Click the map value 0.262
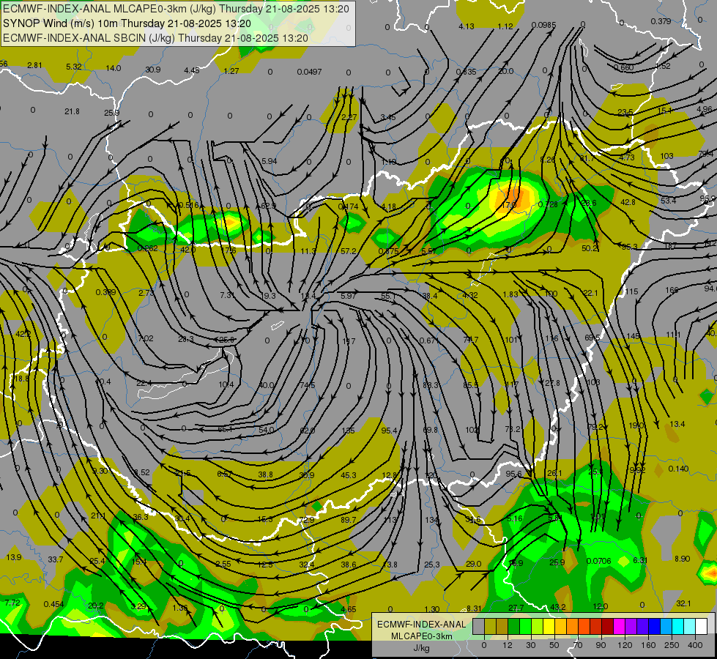Image resolution: width=717 pixels, height=659 pixels. [148, 248]
